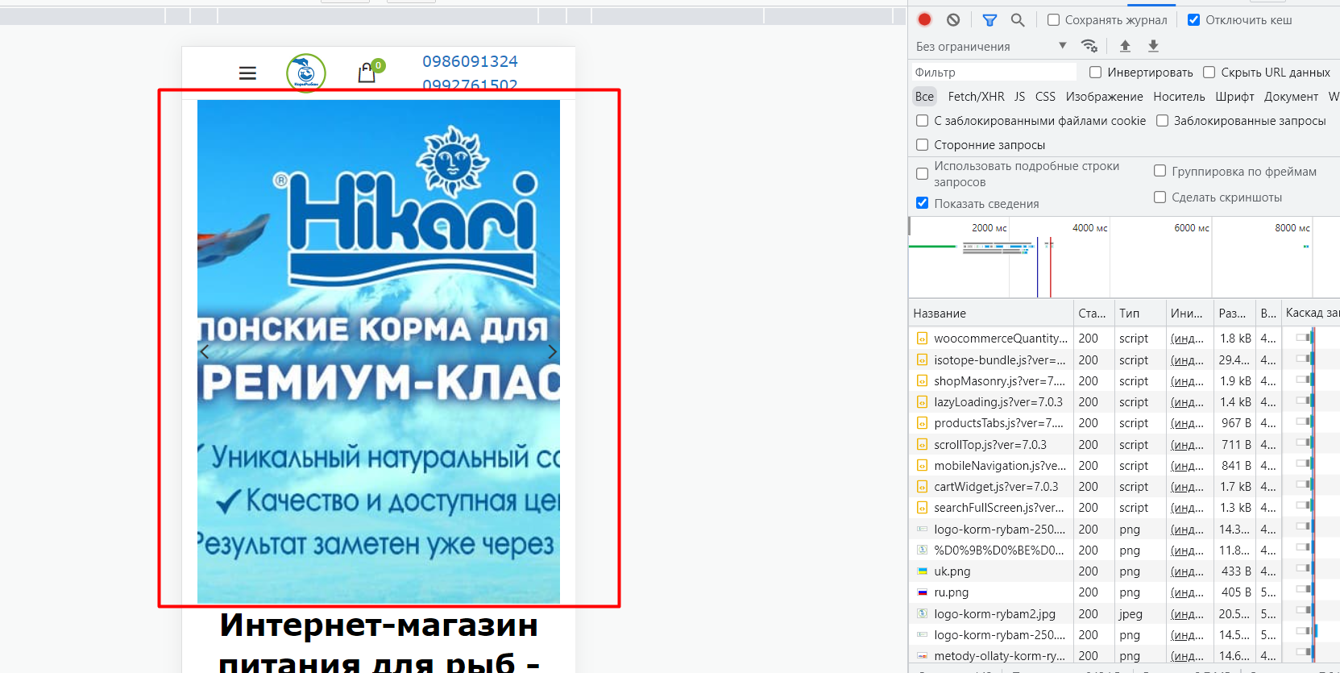Screen dimensions: 1340x673
Task: Click the script icon beside isotope-bundle.js
Action: (922, 360)
